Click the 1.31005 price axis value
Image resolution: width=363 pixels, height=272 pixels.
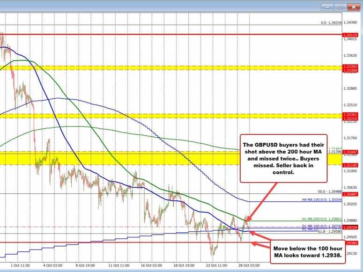click(350, 171)
